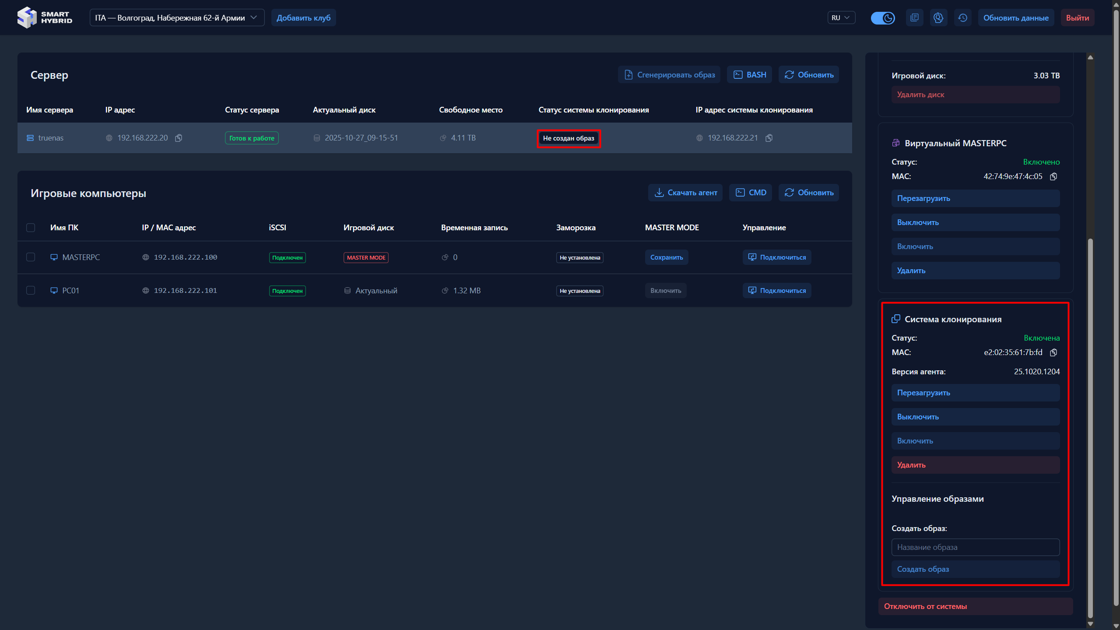
Task: Open the club selection dropdown
Action: coord(177,18)
